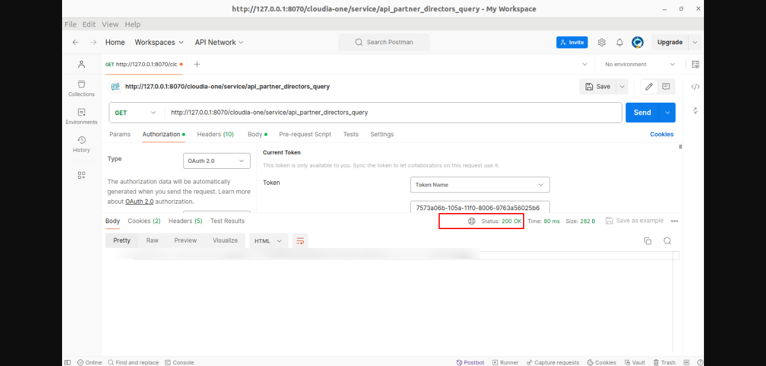This screenshot has width=766, height=366.
Task: Switch to the request Tests tab
Action: [351, 135]
